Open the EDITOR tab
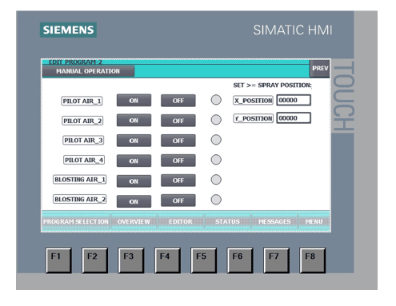This screenshot has height=306, width=396. (x=181, y=221)
